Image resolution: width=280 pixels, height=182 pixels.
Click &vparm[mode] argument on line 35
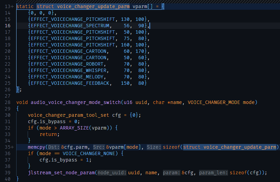[123, 147]
